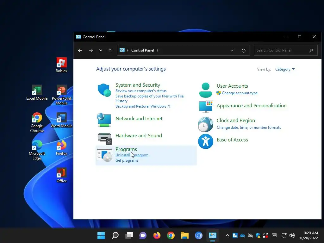Select the PowerPoint Mobile desktop icon
Screen dimensions: 324x243
tap(61, 95)
